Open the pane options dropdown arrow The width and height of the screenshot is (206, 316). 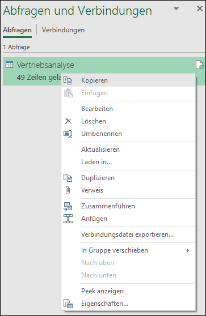click(176, 8)
